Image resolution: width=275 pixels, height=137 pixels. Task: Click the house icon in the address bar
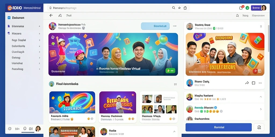coord(185,8)
